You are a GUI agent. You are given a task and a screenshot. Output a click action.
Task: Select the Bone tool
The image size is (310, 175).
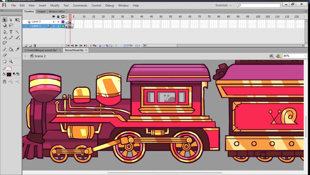pyautogui.click(x=5, y=49)
